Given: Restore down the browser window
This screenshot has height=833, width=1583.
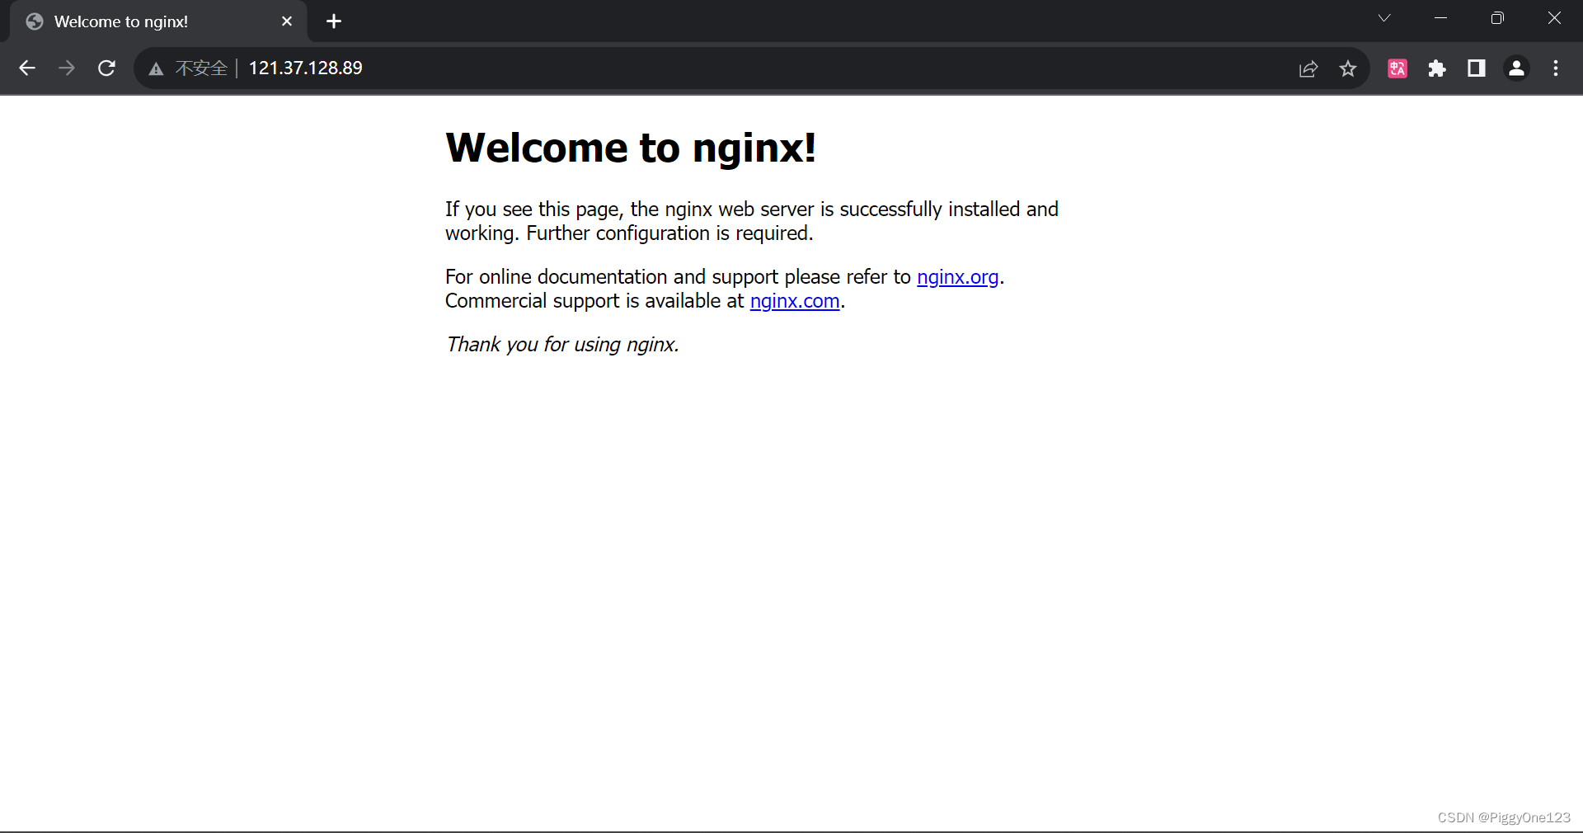Looking at the screenshot, I should coord(1497,18).
